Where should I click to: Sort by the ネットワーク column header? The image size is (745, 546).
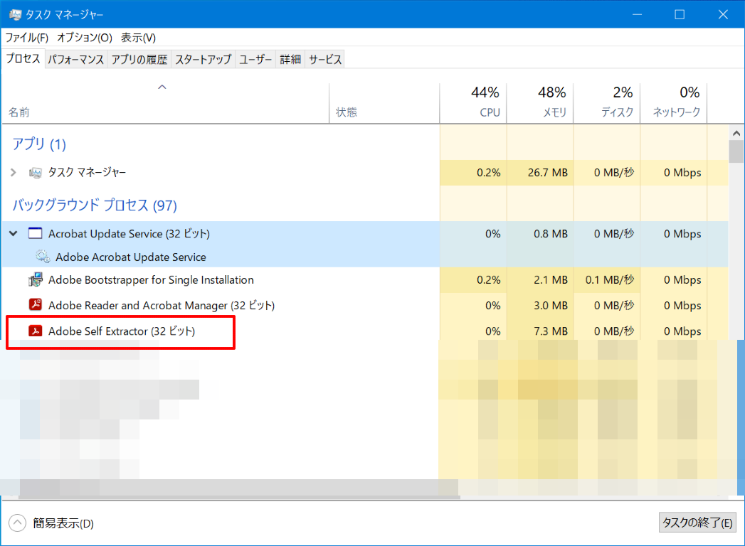(674, 102)
